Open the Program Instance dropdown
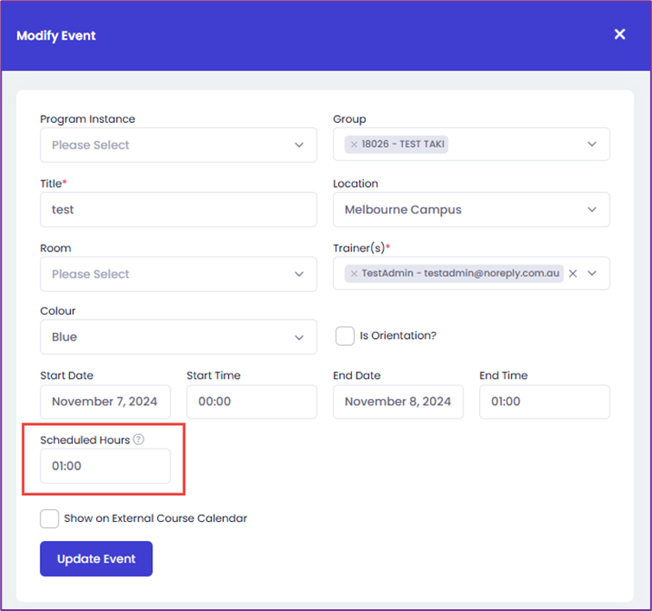This screenshot has width=652, height=611. click(x=178, y=145)
